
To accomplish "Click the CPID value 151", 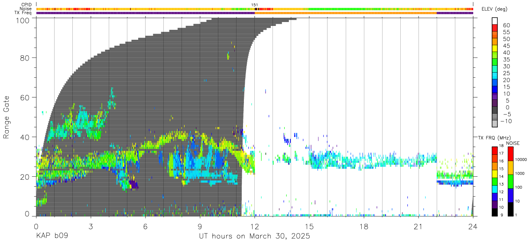I will coord(255,5).
